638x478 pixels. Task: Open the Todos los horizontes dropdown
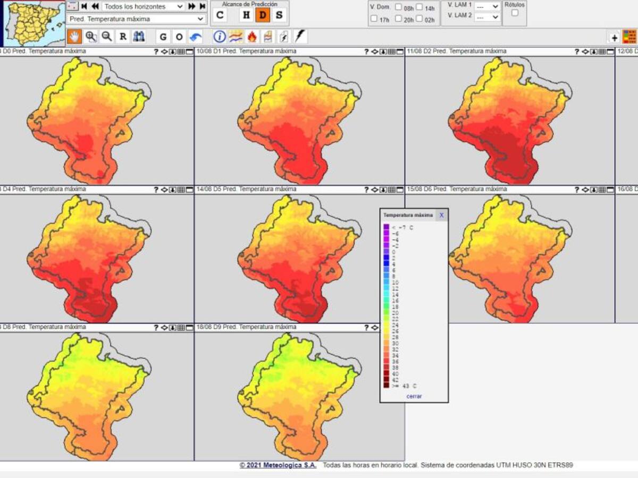coord(143,6)
